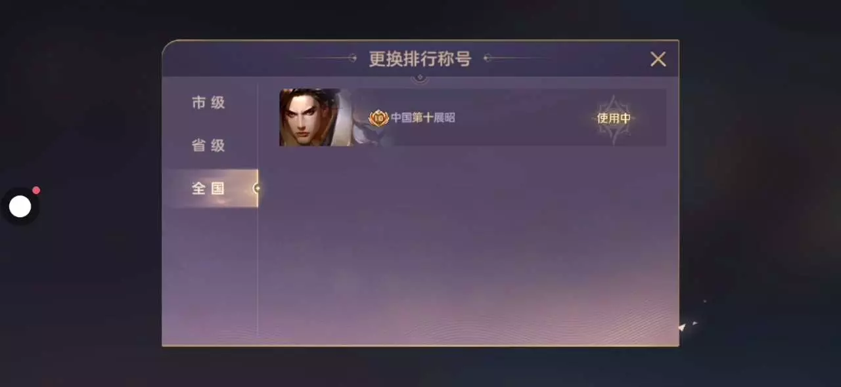Screen dimensions: 841x387
Task: Switch to the 省级 tab
Action: click(210, 146)
